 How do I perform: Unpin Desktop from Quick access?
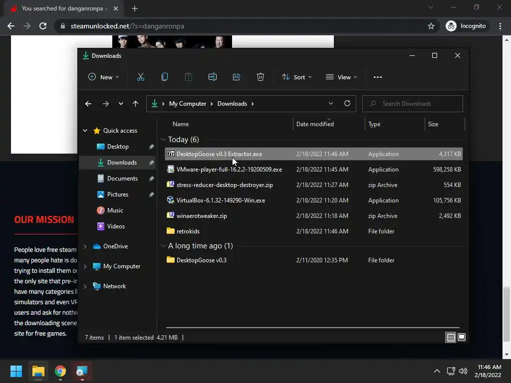point(152,147)
